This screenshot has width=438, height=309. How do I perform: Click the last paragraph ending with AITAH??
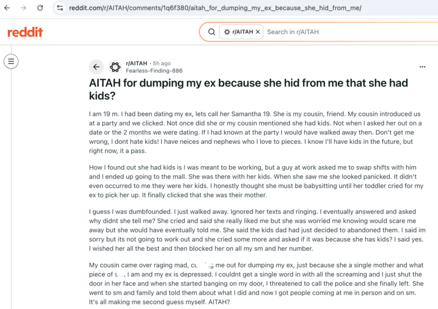pyautogui.click(x=256, y=283)
